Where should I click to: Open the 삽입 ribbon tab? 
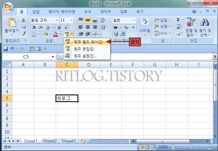point(36,12)
